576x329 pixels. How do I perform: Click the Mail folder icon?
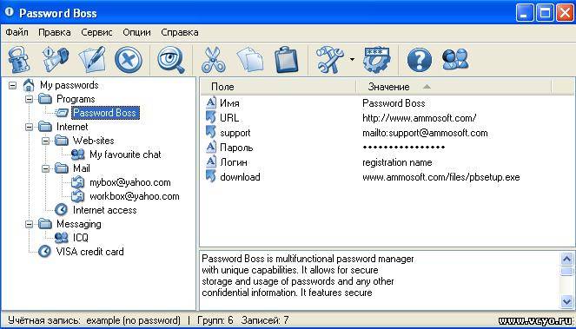click(x=62, y=168)
